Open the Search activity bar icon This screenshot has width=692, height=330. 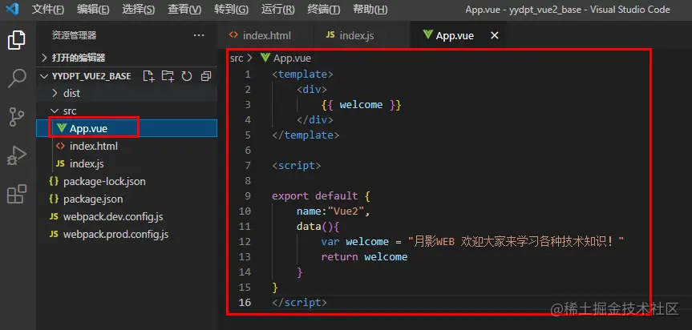click(17, 78)
